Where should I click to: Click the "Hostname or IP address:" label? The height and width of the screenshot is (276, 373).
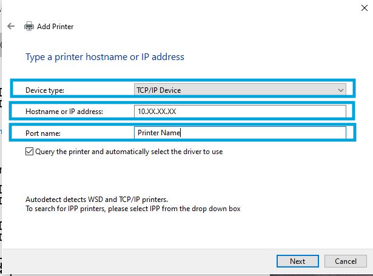64,112
